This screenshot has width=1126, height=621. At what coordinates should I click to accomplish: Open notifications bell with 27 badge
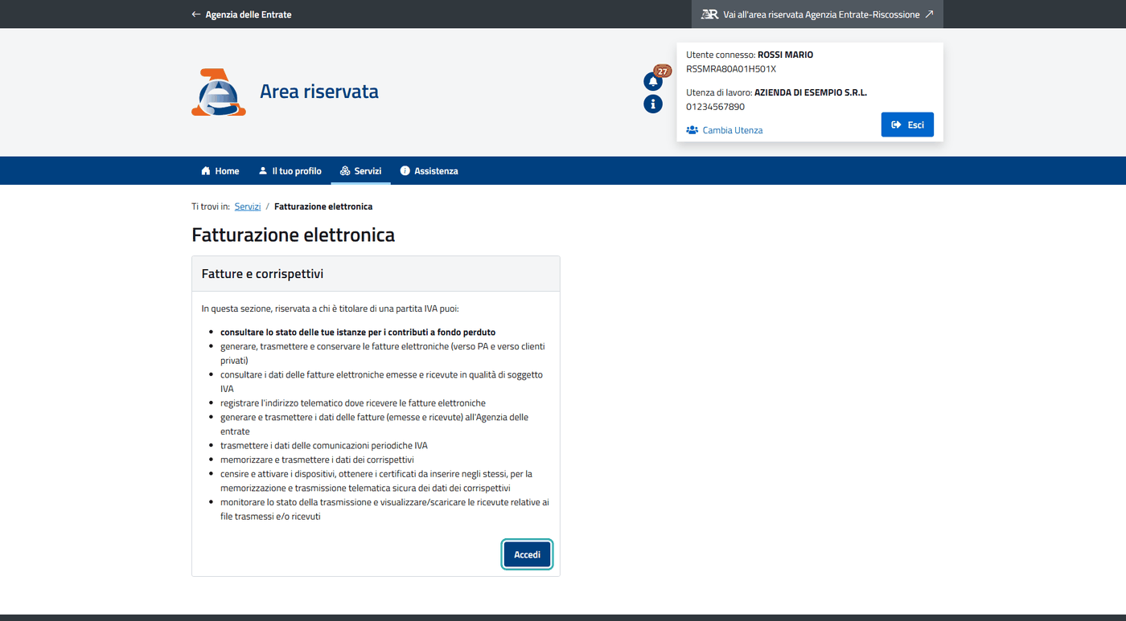653,81
